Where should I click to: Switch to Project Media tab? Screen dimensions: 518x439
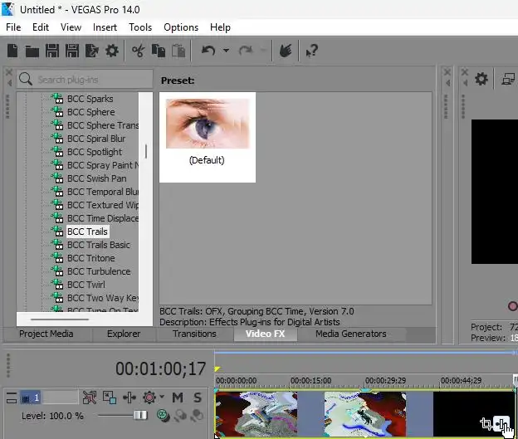46,334
